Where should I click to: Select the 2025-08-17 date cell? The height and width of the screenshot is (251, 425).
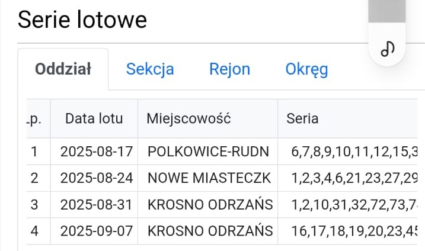click(x=96, y=152)
